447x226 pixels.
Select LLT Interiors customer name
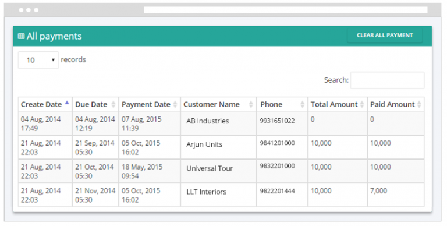tap(207, 192)
